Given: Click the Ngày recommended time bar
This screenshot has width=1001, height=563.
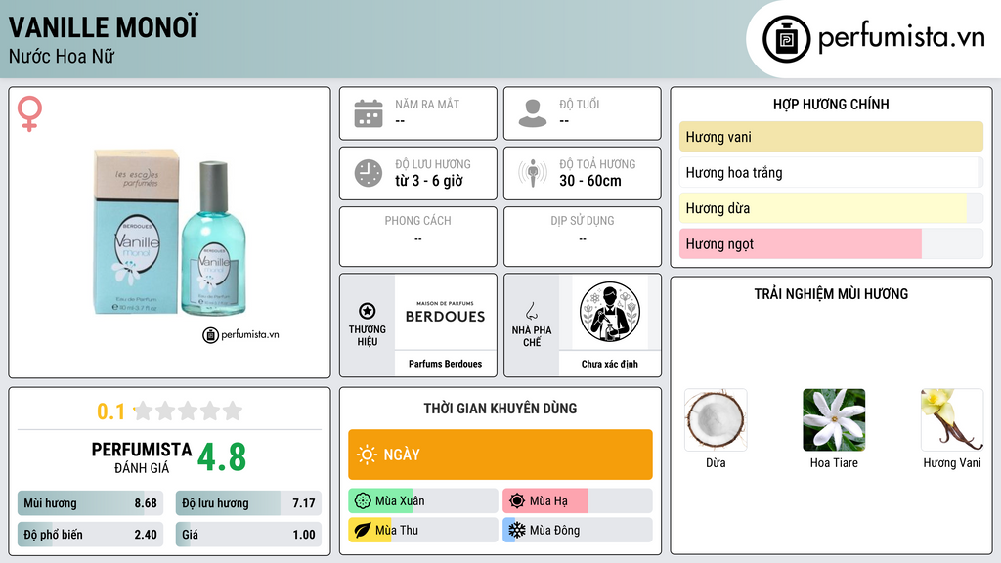Looking at the screenshot, I should tap(500, 455).
